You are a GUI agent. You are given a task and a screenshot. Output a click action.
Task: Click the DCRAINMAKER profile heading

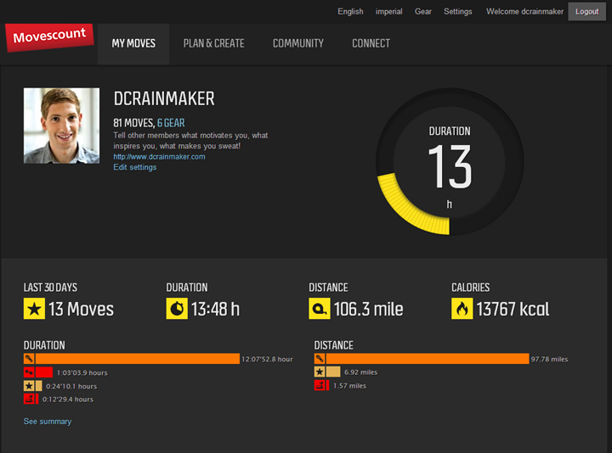164,98
